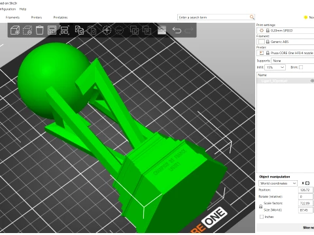Image resolution: width=314 pixels, height=235 pixels.
Task: Click the Delete all trash bin icon
Action: [x=40, y=30]
